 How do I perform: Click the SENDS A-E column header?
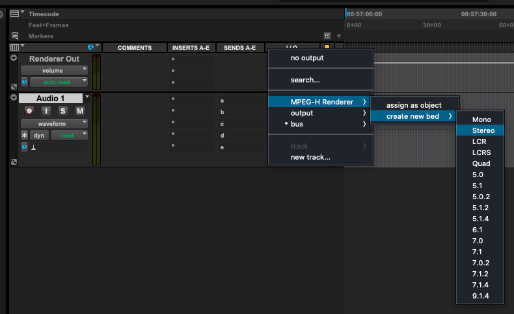point(239,48)
